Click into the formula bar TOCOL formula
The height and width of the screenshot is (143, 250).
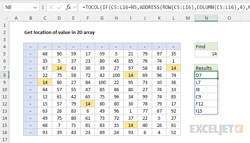(x=164, y=8)
